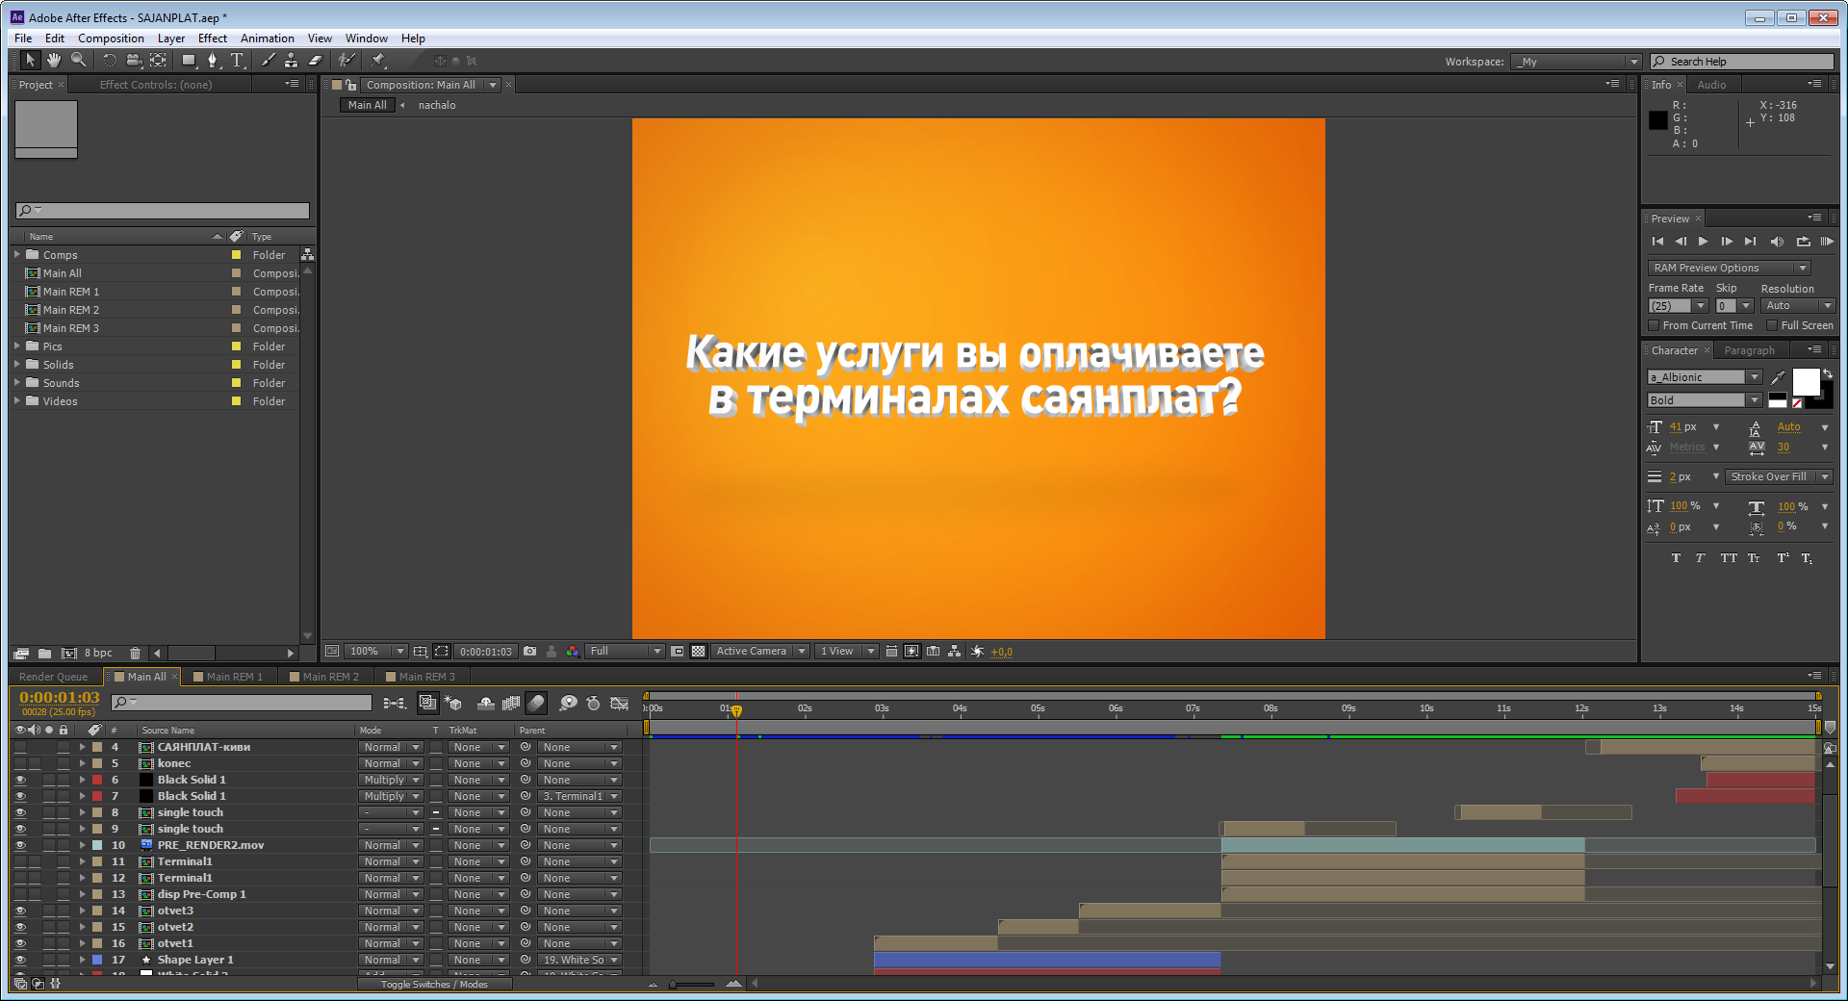Open the Active Camera view dropdown
Screen dimensions: 1848x1001
(759, 652)
